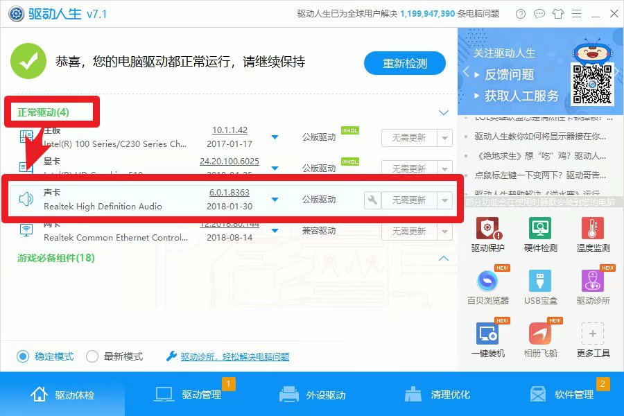The height and width of the screenshot is (416, 624).
Task: Open 更多工具 plus icon
Action: point(593,333)
